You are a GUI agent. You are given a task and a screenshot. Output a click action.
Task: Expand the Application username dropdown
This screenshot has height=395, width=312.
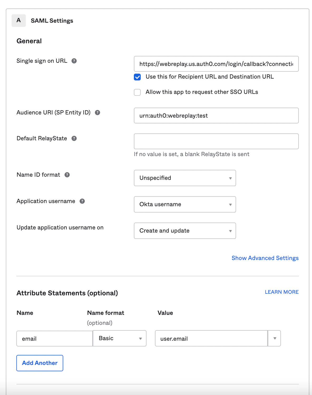tap(185, 204)
